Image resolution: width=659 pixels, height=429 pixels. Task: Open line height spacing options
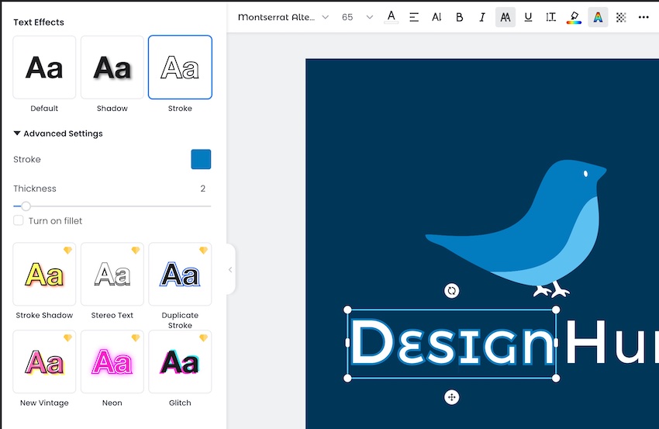click(x=550, y=17)
